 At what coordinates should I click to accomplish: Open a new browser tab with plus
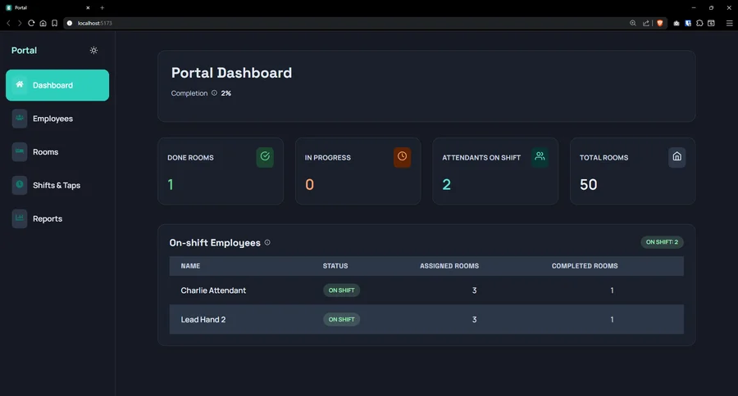(102, 7)
